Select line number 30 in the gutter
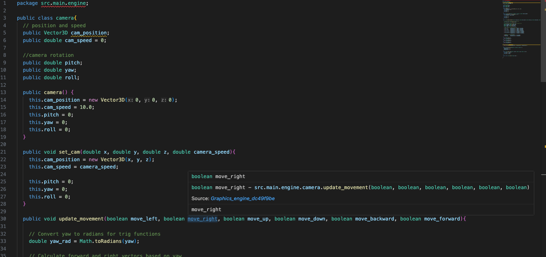 click(3, 219)
